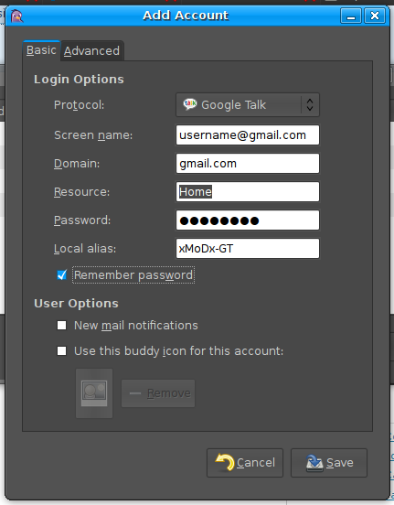Click the Screen name input field
This screenshot has height=505, width=394.
click(x=248, y=135)
